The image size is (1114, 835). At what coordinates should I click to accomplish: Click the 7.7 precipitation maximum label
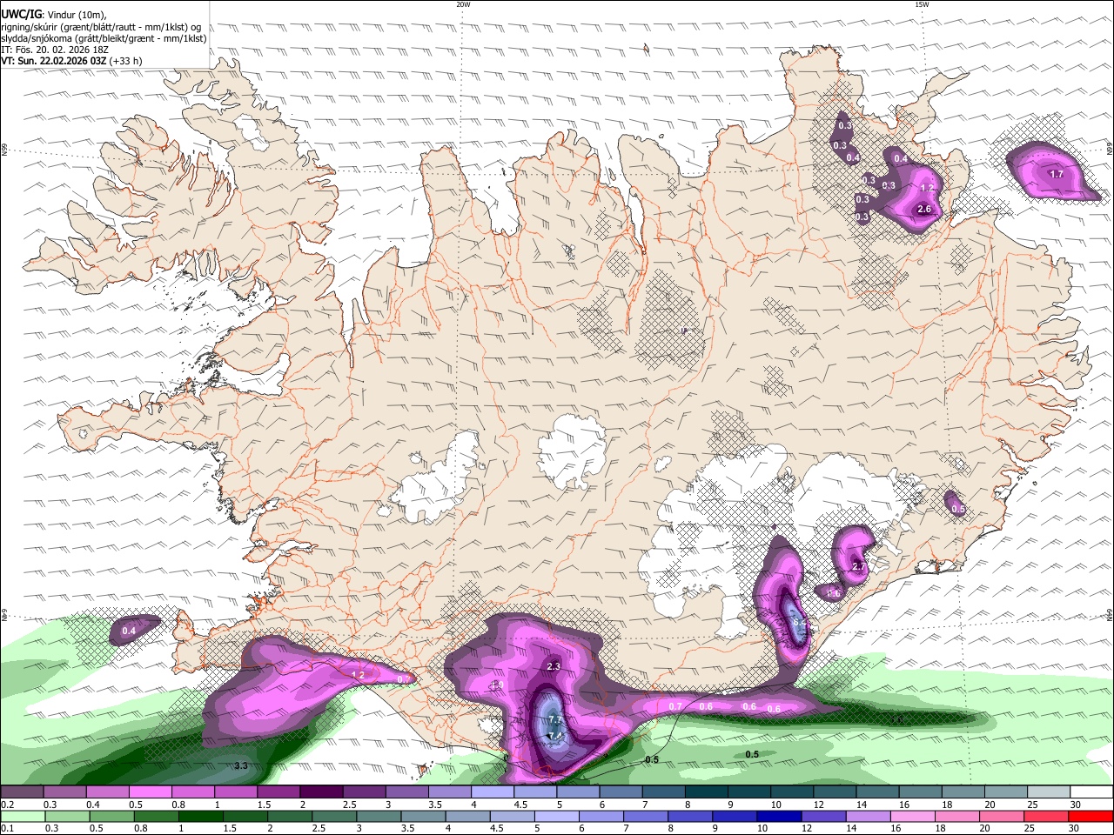coord(556,721)
